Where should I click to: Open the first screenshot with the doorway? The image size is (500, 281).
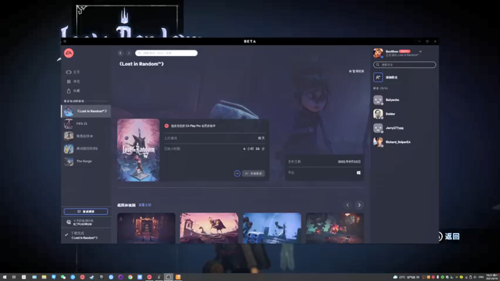pyautogui.click(x=146, y=228)
